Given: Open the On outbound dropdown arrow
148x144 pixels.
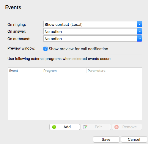Looking at the screenshot, I should (140, 39).
